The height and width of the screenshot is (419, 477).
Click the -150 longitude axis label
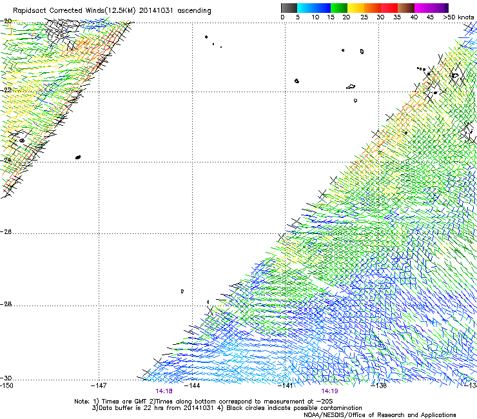[6, 385]
